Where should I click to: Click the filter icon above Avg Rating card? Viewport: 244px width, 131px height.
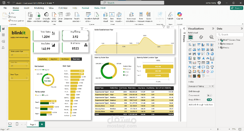[x=82, y=29]
